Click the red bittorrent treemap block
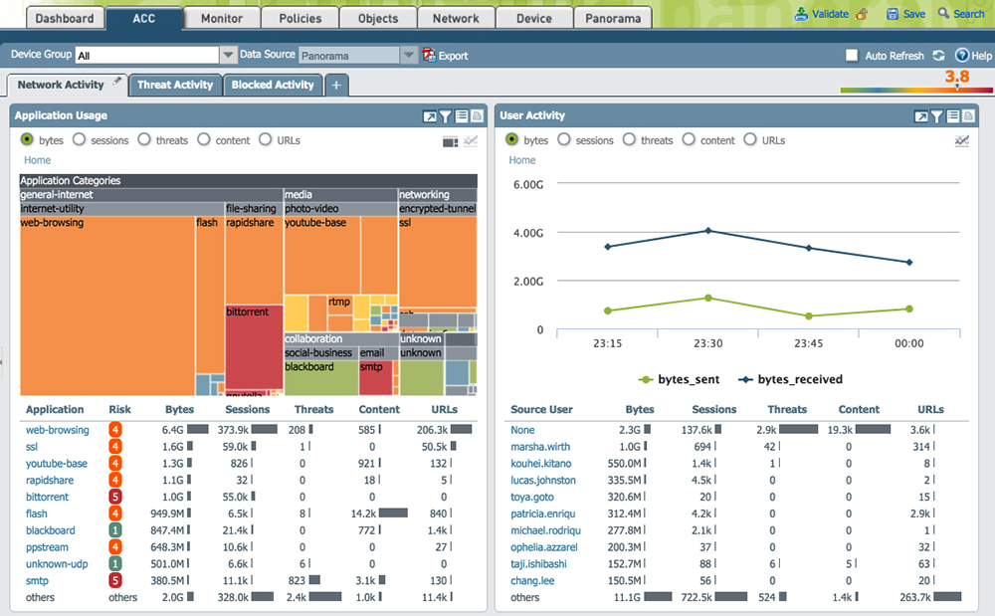 pyautogui.click(x=254, y=347)
